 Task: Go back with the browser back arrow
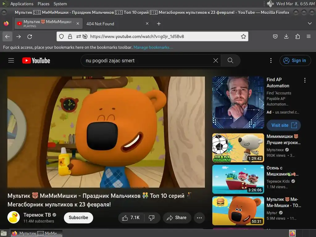pyautogui.click(x=7, y=36)
